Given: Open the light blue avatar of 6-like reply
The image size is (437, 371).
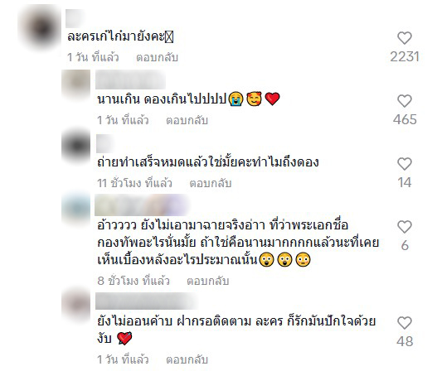Looking at the screenshot, I should (75, 208).
